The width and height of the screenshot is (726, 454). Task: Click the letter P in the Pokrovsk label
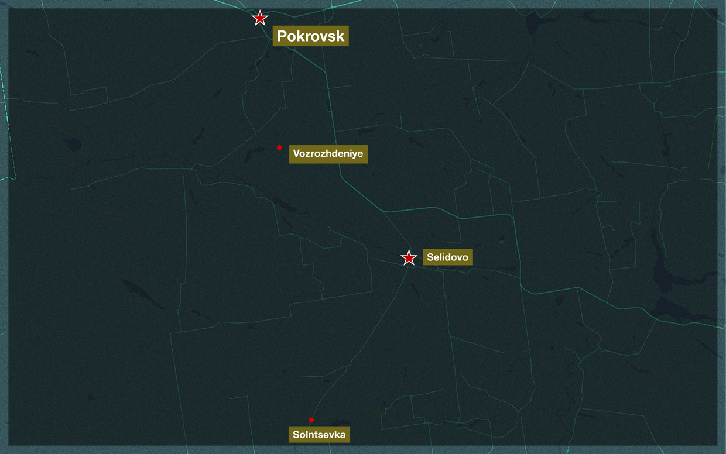(x=282, y=36)
